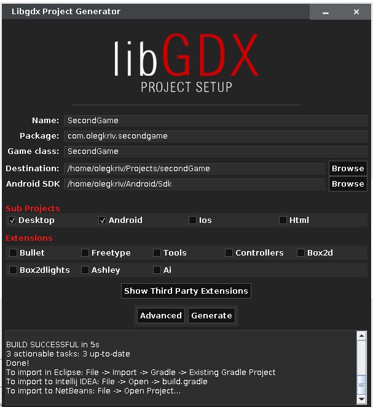Browse for the Destination folder

(348, 169)
